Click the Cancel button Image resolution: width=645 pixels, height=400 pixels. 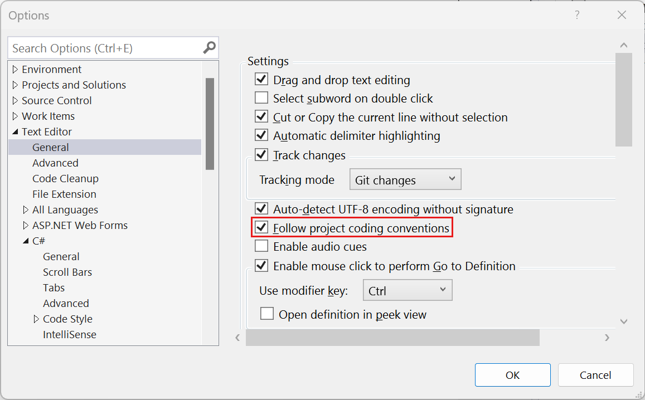[x=595, y=375]
